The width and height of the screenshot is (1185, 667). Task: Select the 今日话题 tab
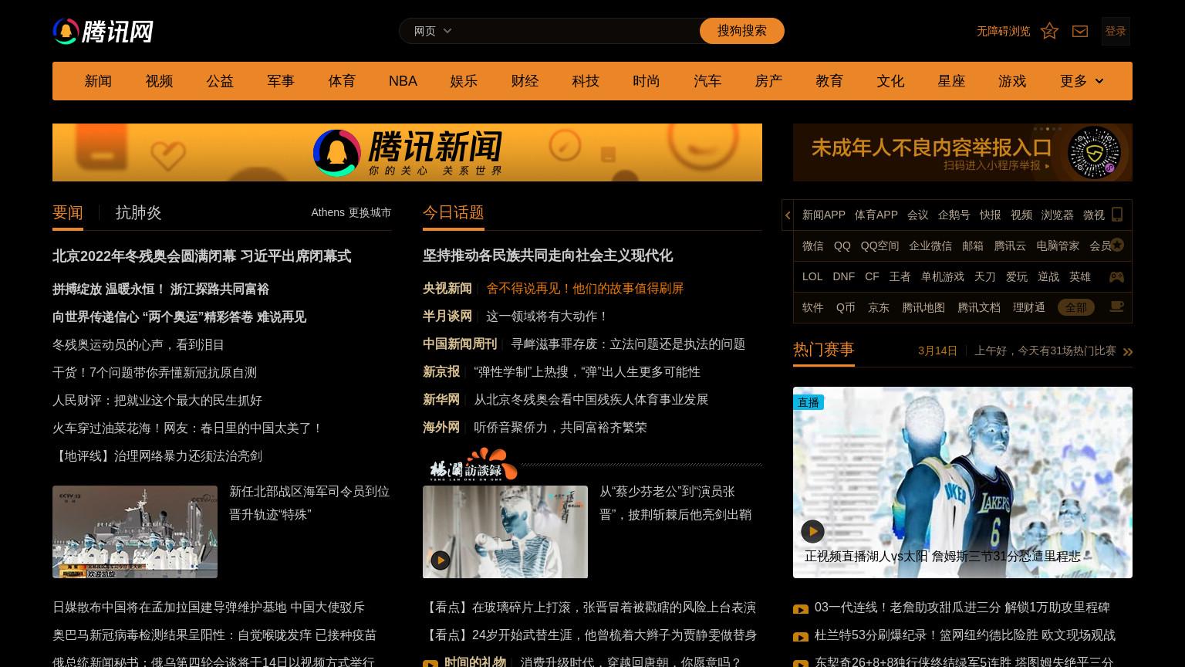[x=454, y=212]
